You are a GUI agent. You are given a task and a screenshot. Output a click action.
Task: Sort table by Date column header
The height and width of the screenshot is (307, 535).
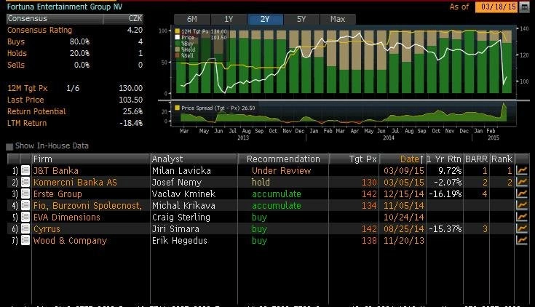[x=403, y=159]
